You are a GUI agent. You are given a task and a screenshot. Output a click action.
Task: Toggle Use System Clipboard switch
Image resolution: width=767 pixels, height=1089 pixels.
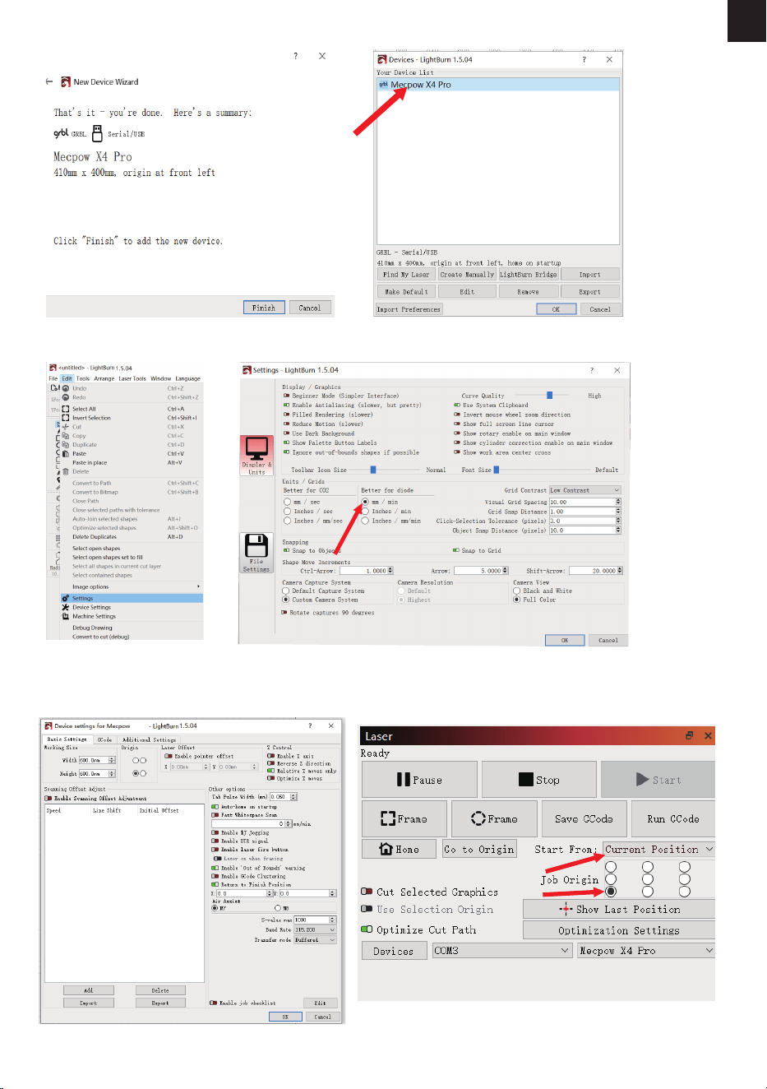coord(457,405)
